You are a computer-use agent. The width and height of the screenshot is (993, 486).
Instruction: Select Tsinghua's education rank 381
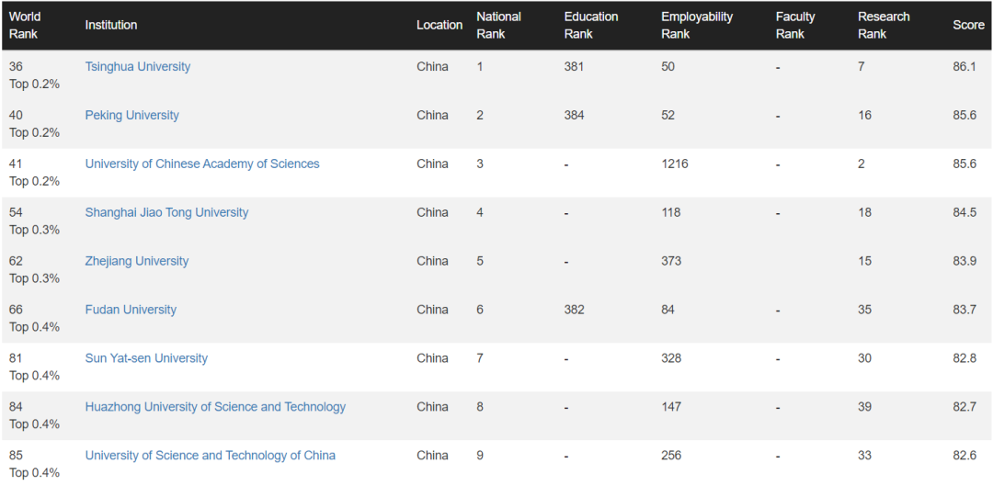point(574,66)
